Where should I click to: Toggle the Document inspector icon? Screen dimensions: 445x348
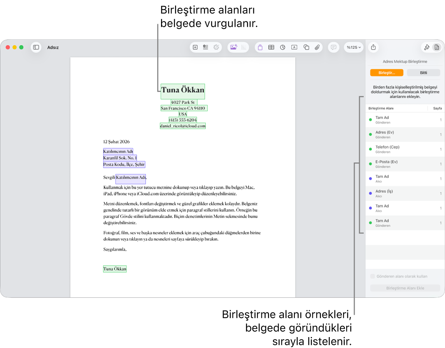pyautogui.click(x=437, y=47)
